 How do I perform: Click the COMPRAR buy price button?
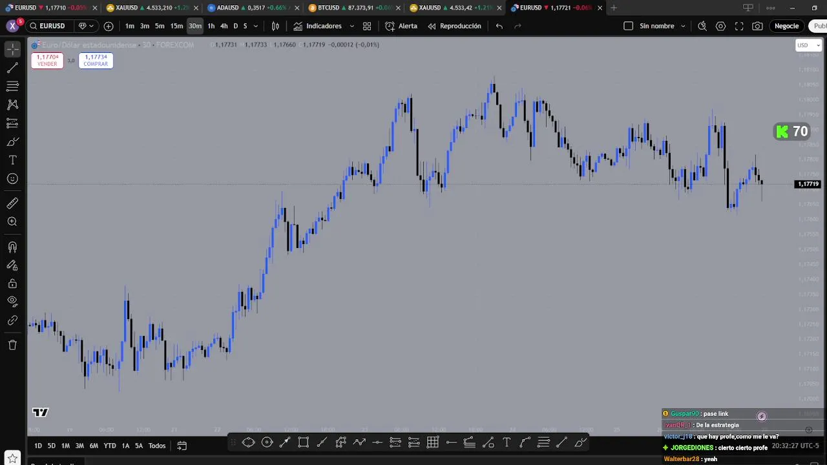click(96, 60)
